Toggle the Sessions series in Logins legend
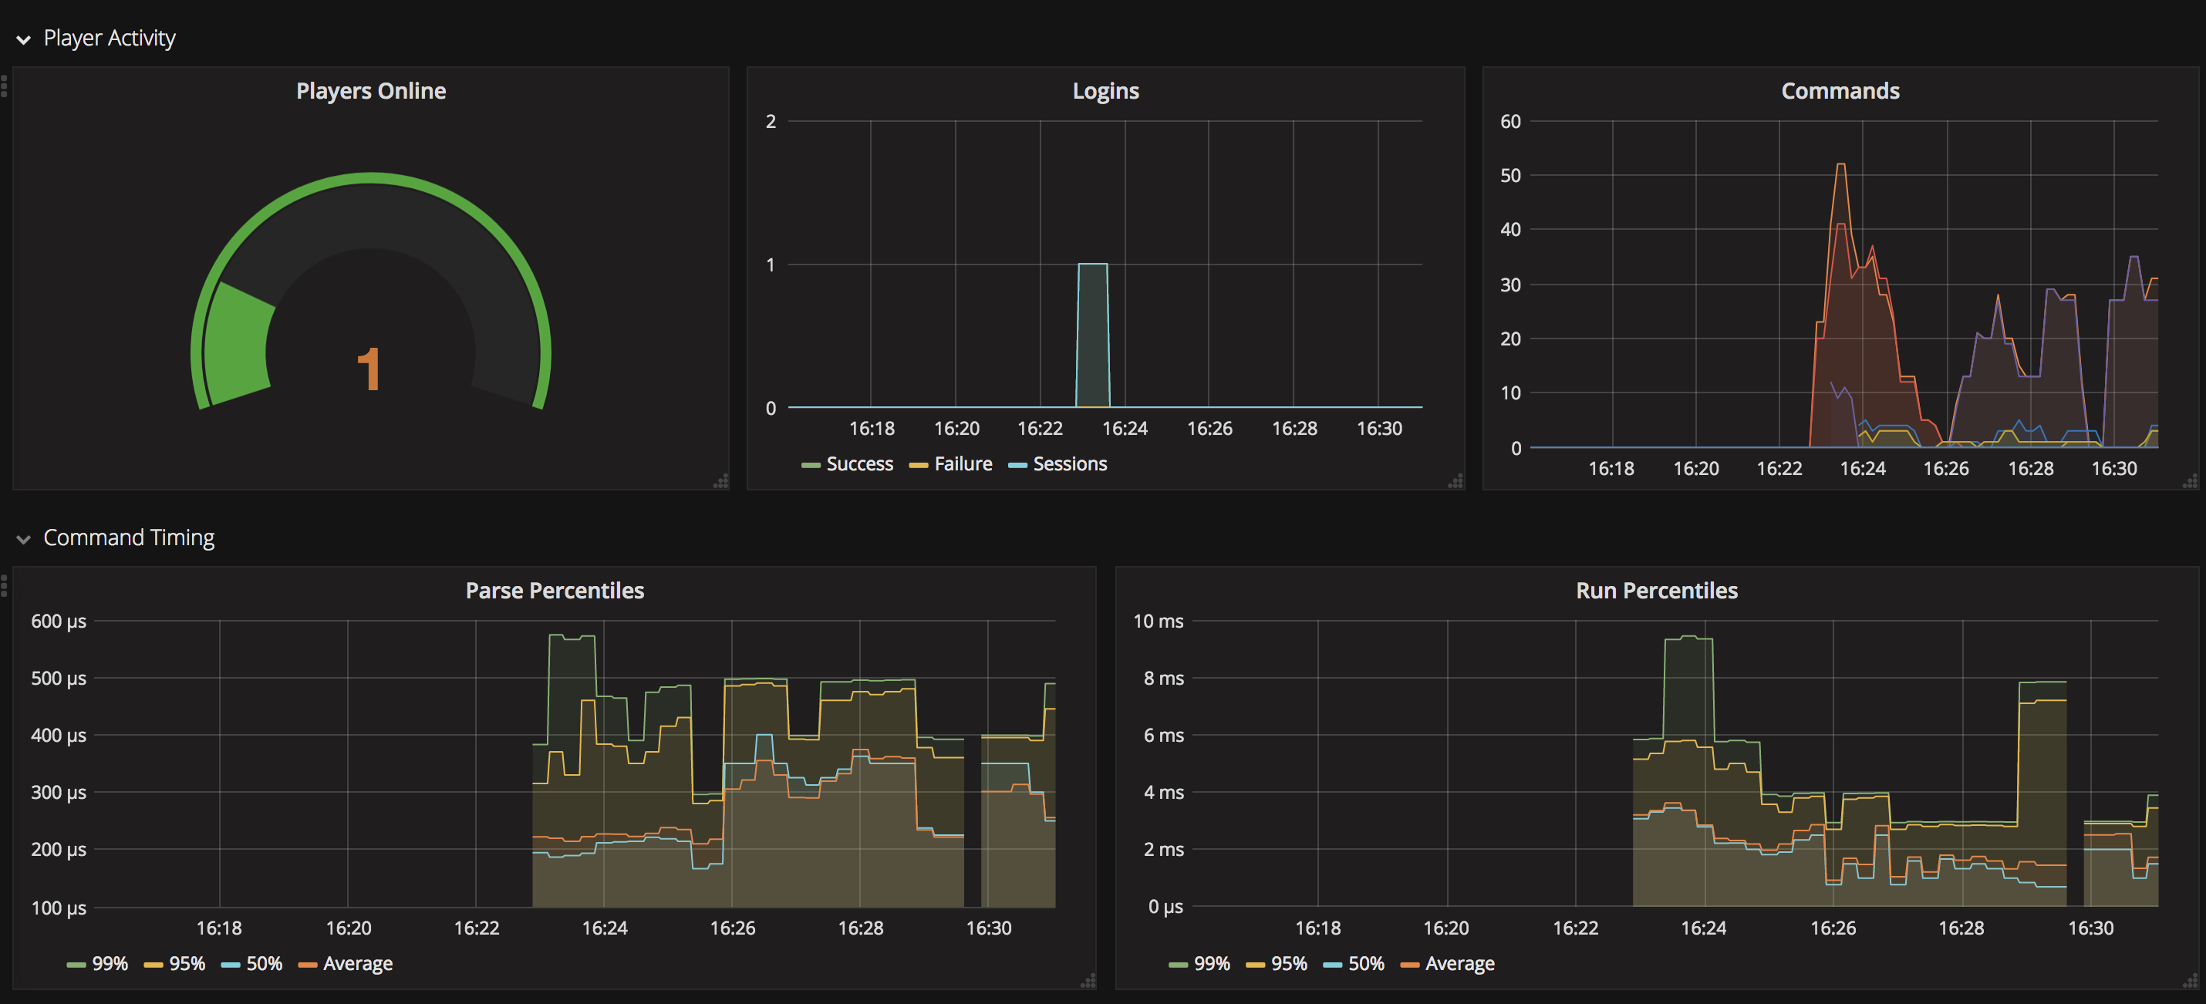This screenshot has width=2206, height=1004. click(1070, 464)
